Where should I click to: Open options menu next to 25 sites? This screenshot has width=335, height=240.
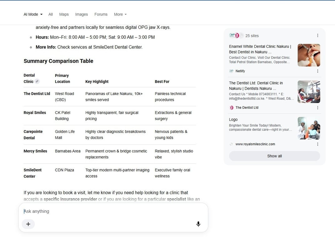pos(318,36)
